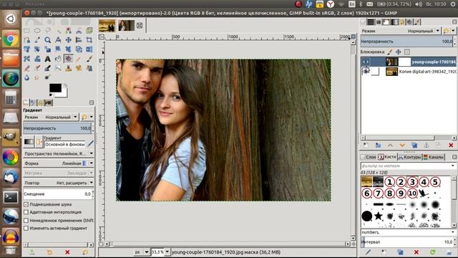The width and height of the screenshot is (458, 258).
Task: Click the foreground black color swatch
Action: [x=55, y=87]
